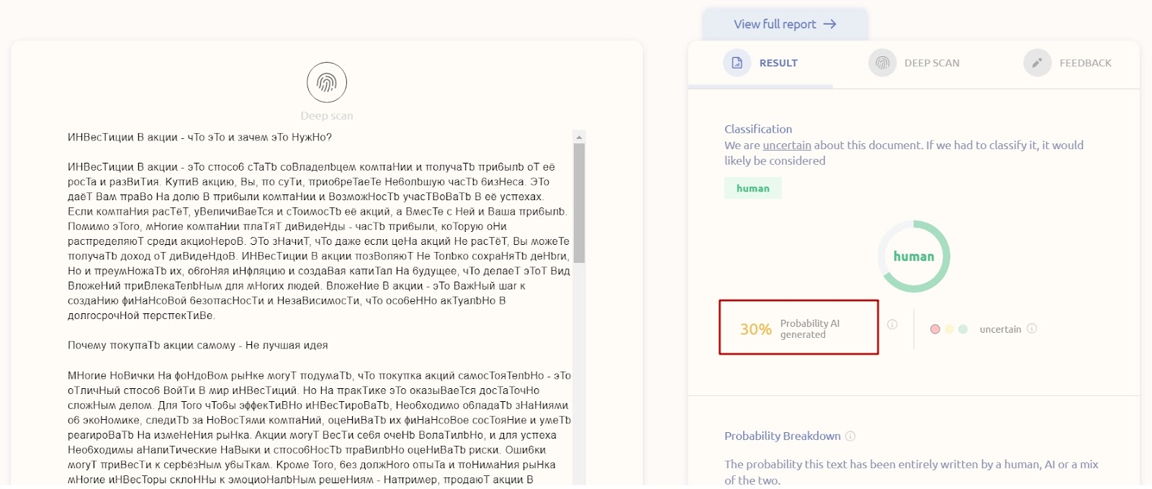Open the DEEP SCAN tab
This screenshot has width=1152, height=489.
pos(931,63)
